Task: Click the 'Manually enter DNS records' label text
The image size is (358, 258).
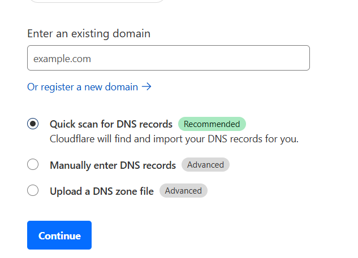Action: tap(113, 165)
